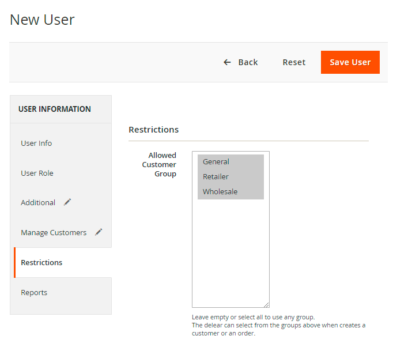Switch to the User Role tab
This screenshot has width=393, height=347.
37,173
